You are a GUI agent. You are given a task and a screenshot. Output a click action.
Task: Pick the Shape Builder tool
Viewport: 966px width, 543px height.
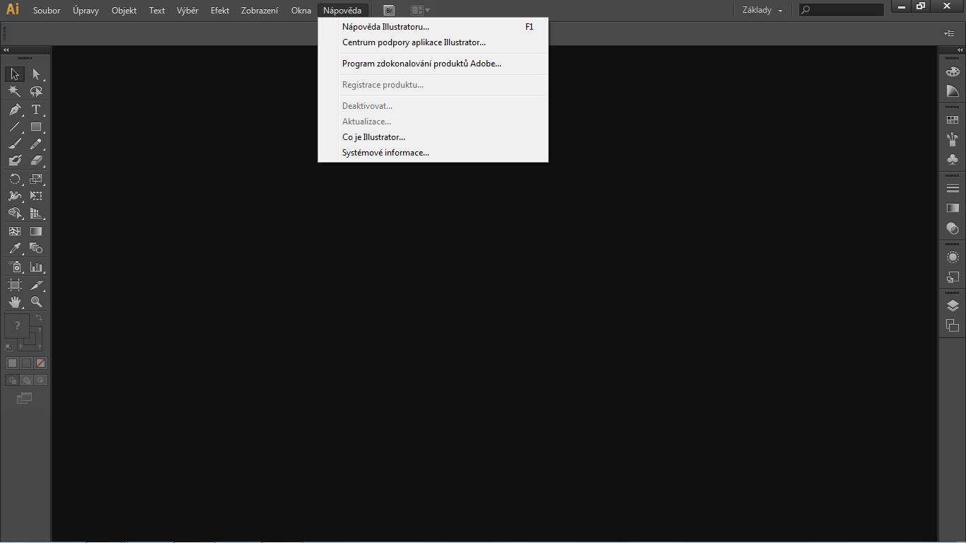click(15, 213)
